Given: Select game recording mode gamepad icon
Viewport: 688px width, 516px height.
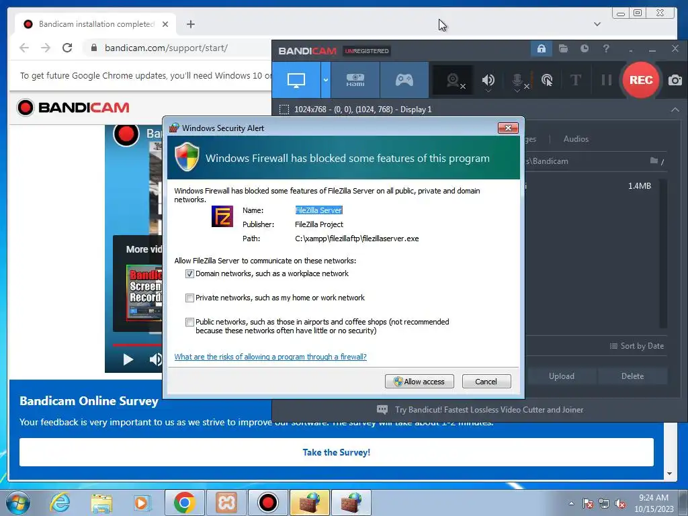Looking at the screenshot, I should [404, 80].
